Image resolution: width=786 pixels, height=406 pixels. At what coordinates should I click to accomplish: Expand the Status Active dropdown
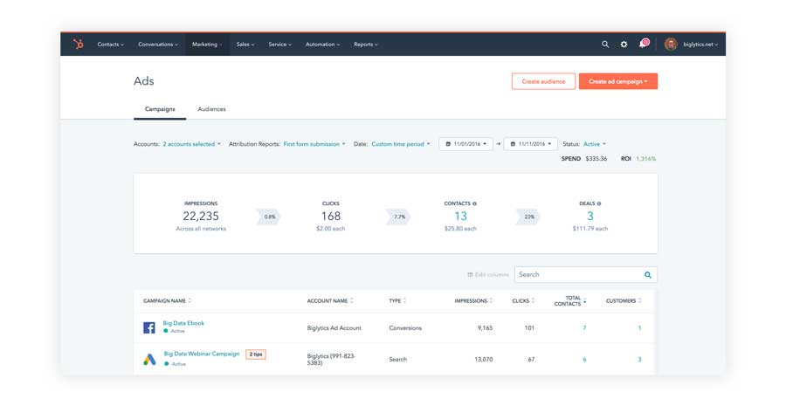pyautogui.click(x=595, y=144)
